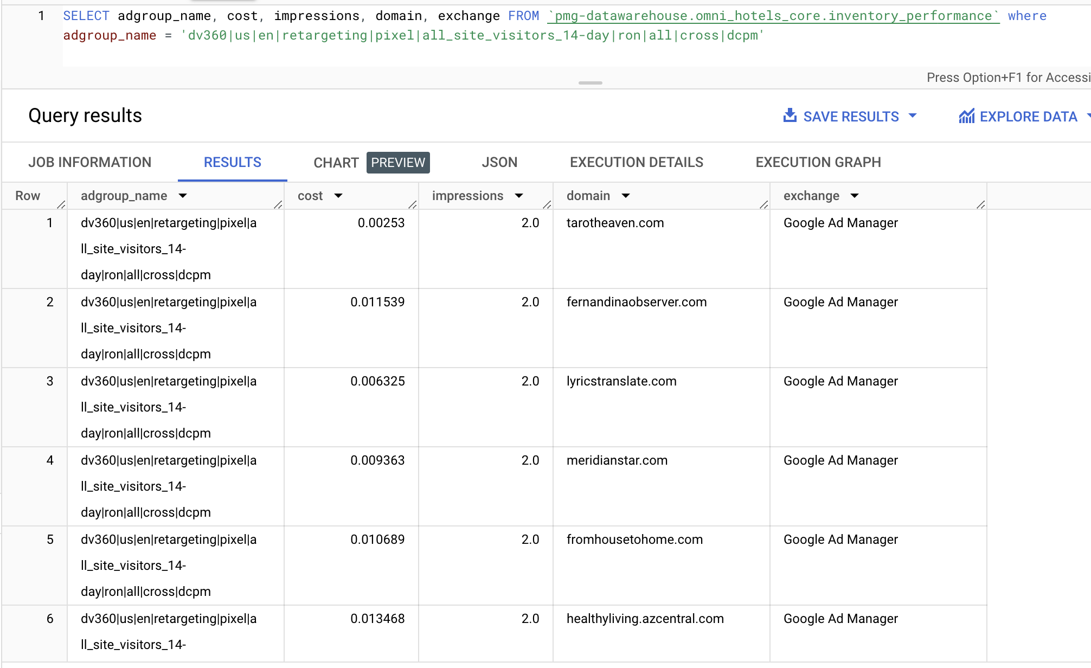Image resolution: width=1091 pixels, height=668 pixels.
Task: Switch to the JSON tab
Action: (499, 162)
